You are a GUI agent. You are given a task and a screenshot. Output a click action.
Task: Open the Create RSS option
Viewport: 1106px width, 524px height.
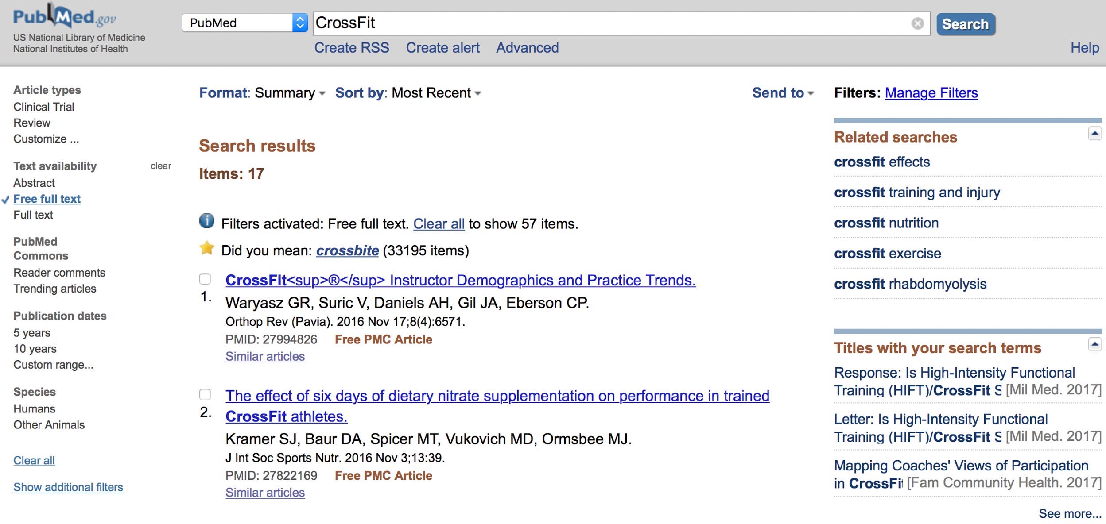pos(352,48)
